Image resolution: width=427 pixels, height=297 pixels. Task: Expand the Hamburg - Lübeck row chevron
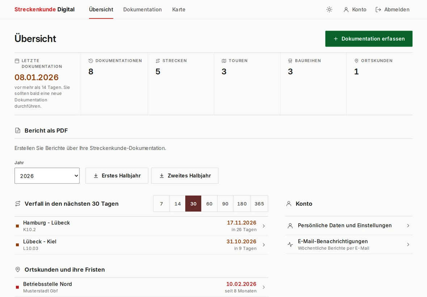pos(263,226)
